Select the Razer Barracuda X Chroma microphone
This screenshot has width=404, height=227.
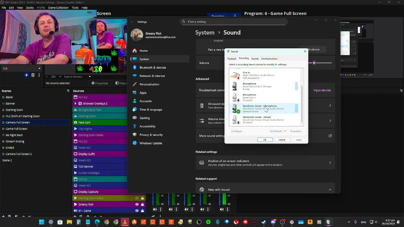(264, 86)
